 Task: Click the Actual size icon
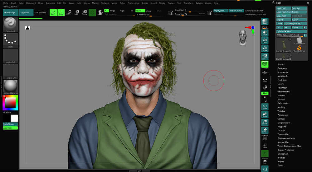pyautogui.click(x=265, y=49)
